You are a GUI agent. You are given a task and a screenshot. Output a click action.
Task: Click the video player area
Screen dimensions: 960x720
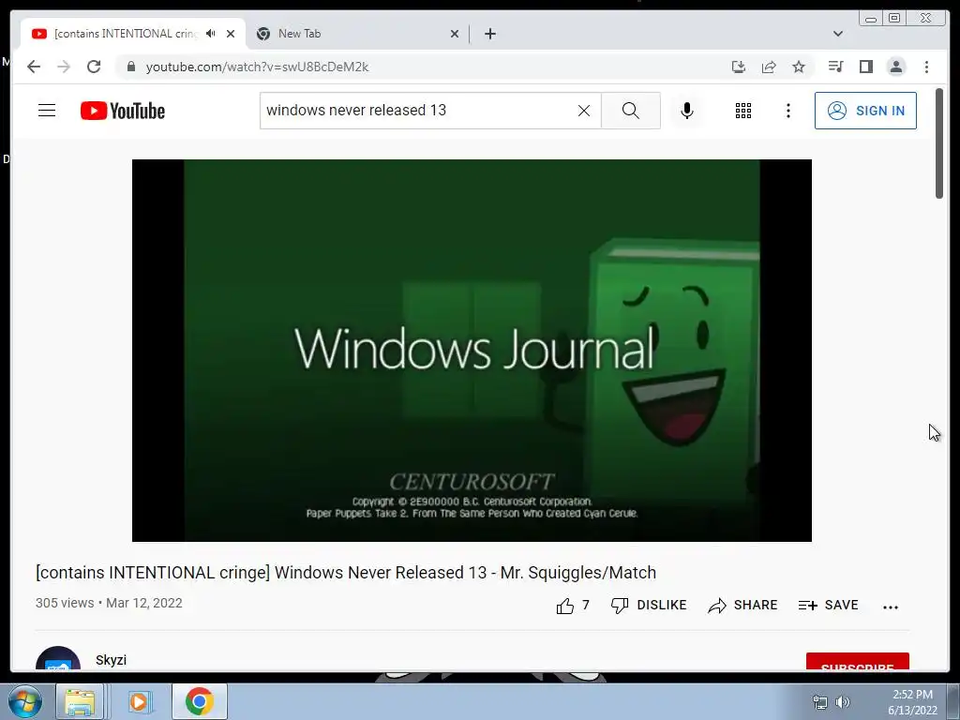(x=472, y=351)
